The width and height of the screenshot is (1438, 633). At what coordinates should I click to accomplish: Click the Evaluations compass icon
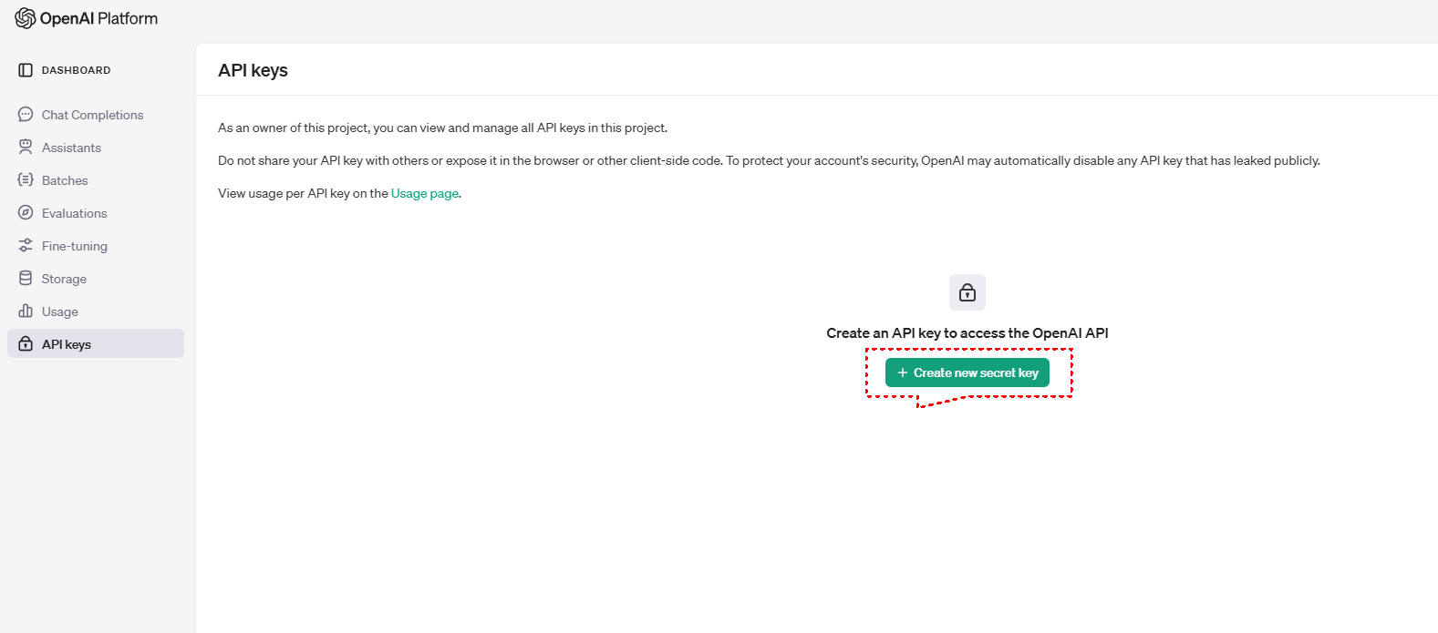click(x=26, y=213)
